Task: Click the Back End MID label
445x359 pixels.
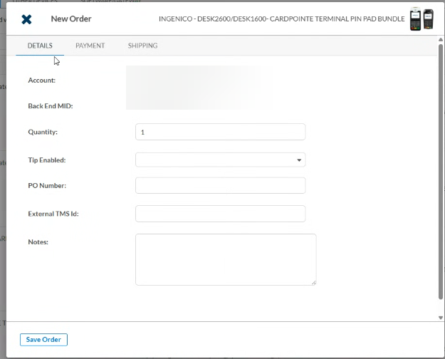Action: (51, 106)
